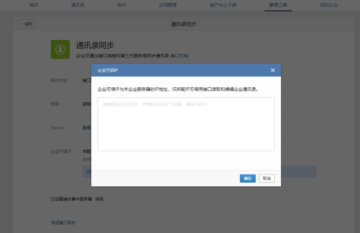This screenshot has width=360, height=233.
Task: Click the blue notice banner behind the dialog
Action: tap(299, 172)
